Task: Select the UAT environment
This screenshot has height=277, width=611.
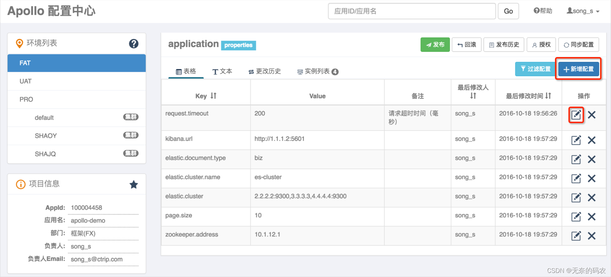Action: tap(77, 81)
